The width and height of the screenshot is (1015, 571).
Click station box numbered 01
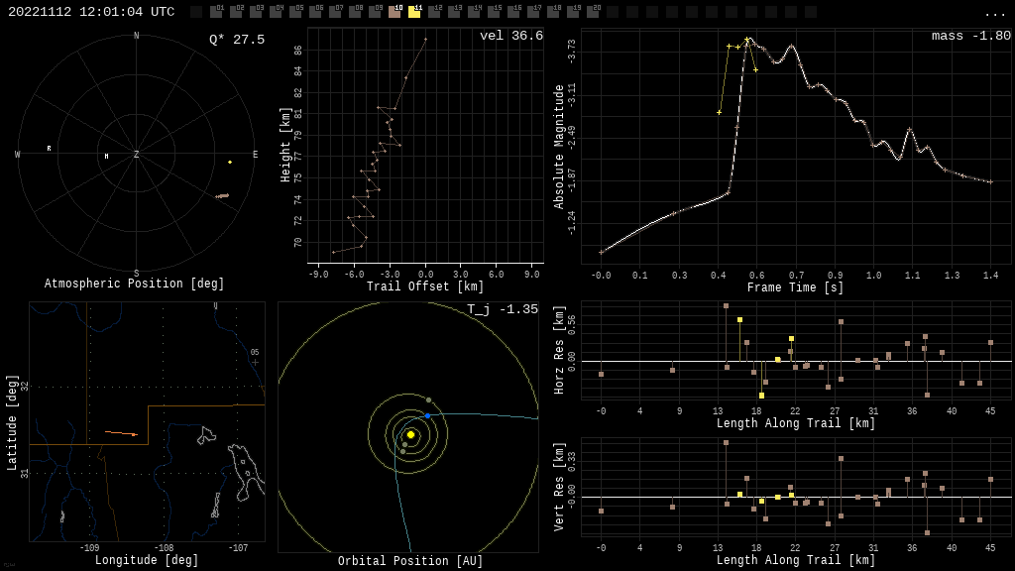tap(216, 12)
